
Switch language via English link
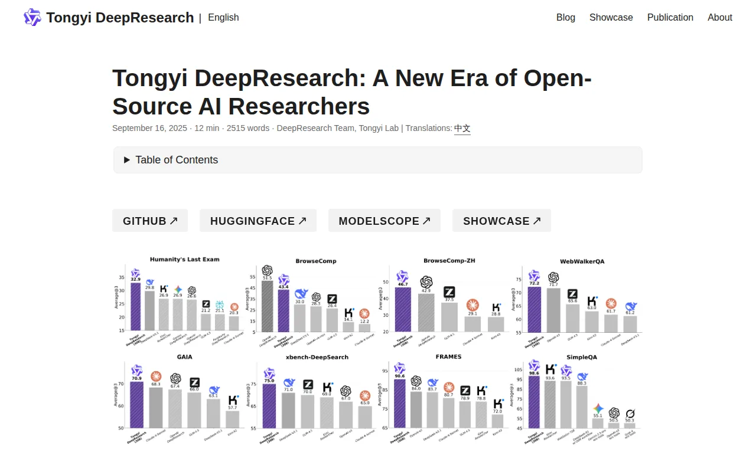pos(223,17)
